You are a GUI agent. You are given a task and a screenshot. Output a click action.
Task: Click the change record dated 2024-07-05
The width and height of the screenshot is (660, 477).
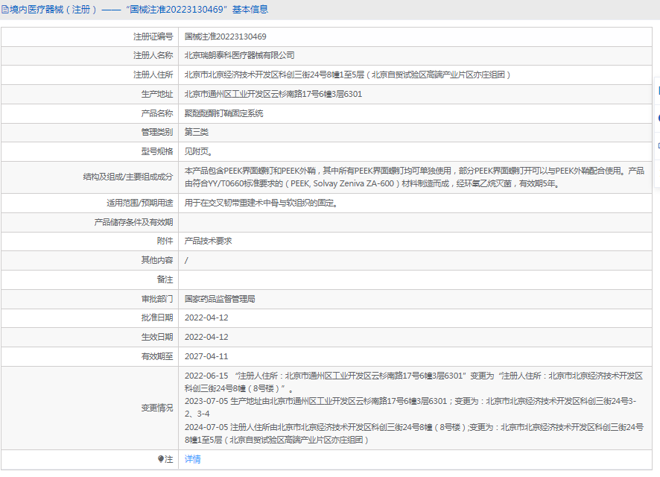(x=414, y=434)
